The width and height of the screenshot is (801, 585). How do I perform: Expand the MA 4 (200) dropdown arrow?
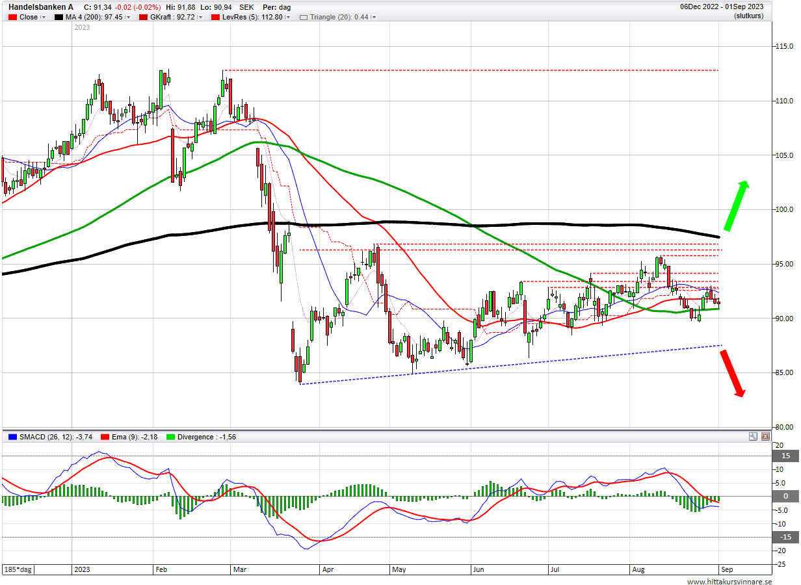(x=127, y=18)
